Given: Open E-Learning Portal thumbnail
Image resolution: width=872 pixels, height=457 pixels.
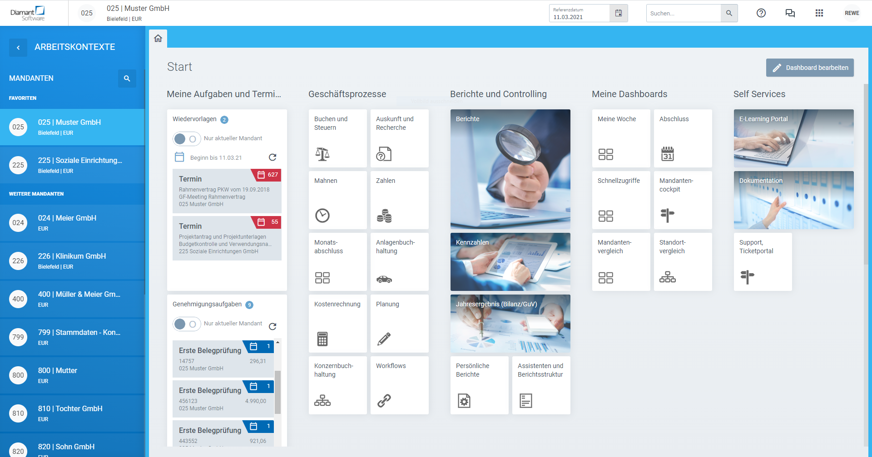Looking at the screenshot, I should click(x=794, y=138).
